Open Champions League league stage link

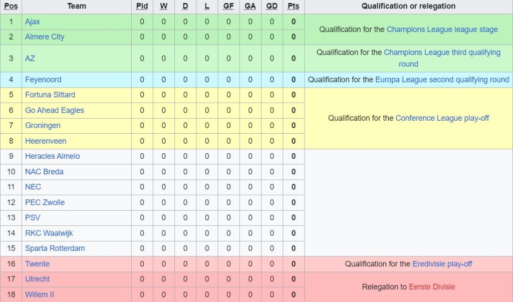pos(442,29)
